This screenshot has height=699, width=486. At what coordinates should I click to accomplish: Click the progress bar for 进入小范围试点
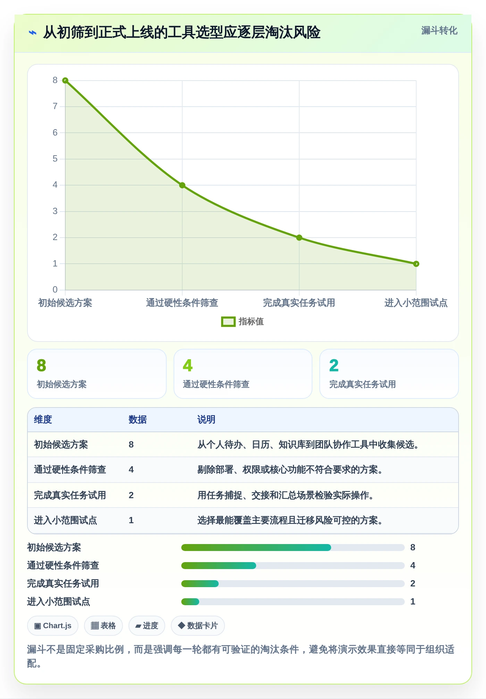click(293, 602)
